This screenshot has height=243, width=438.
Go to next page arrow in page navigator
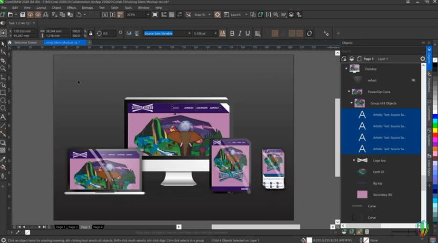pos(40,227)
